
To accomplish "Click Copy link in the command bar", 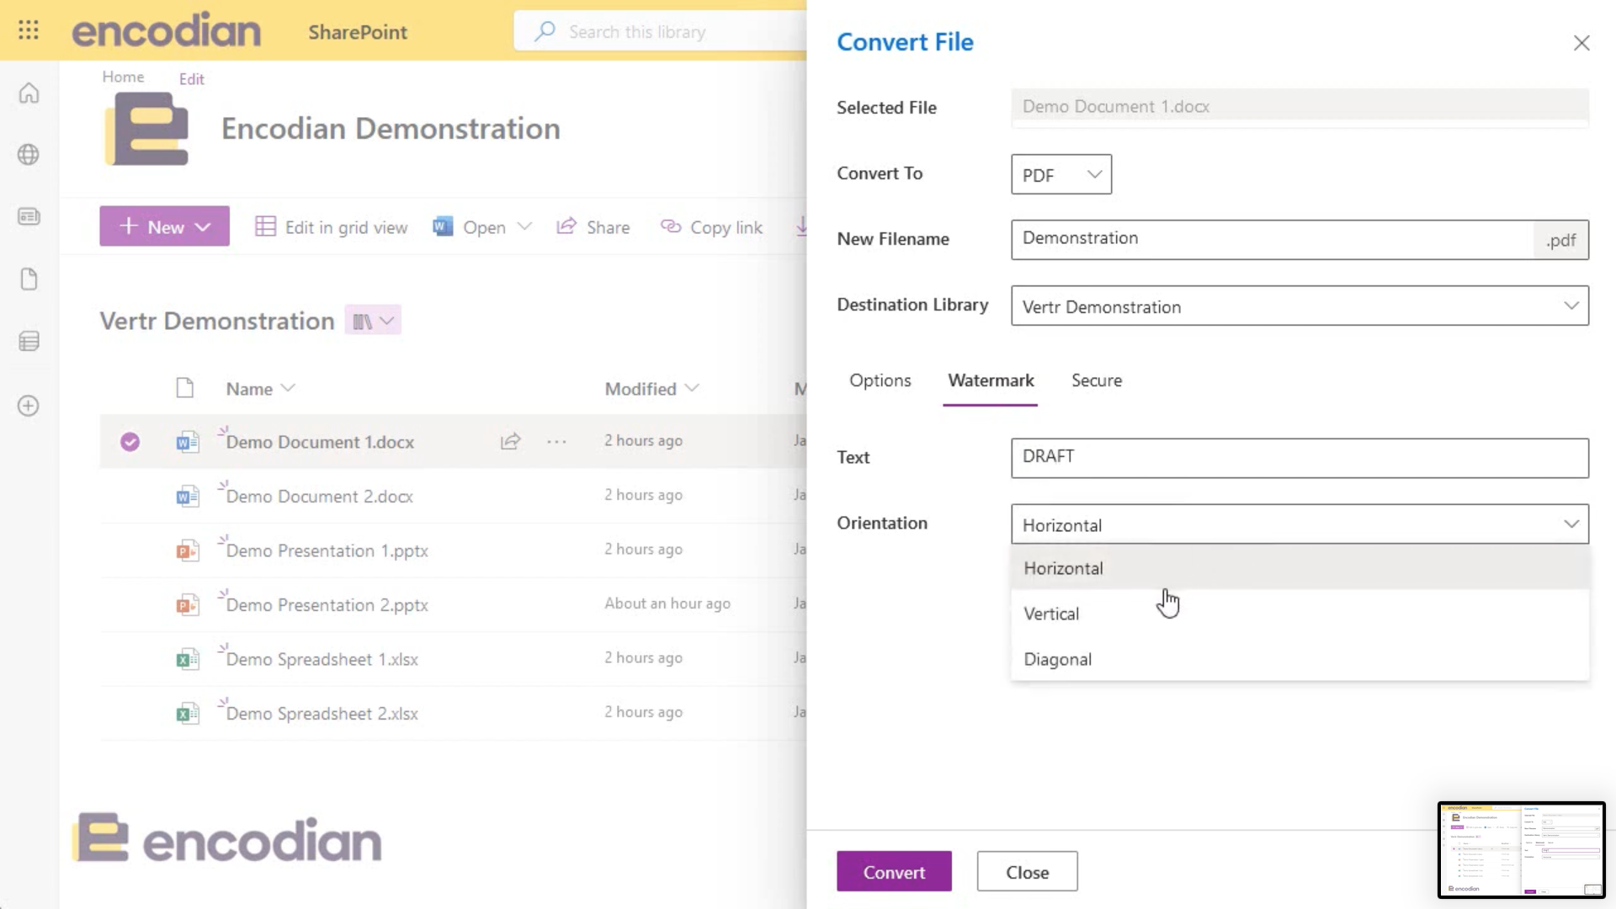I will coord(711,226).
